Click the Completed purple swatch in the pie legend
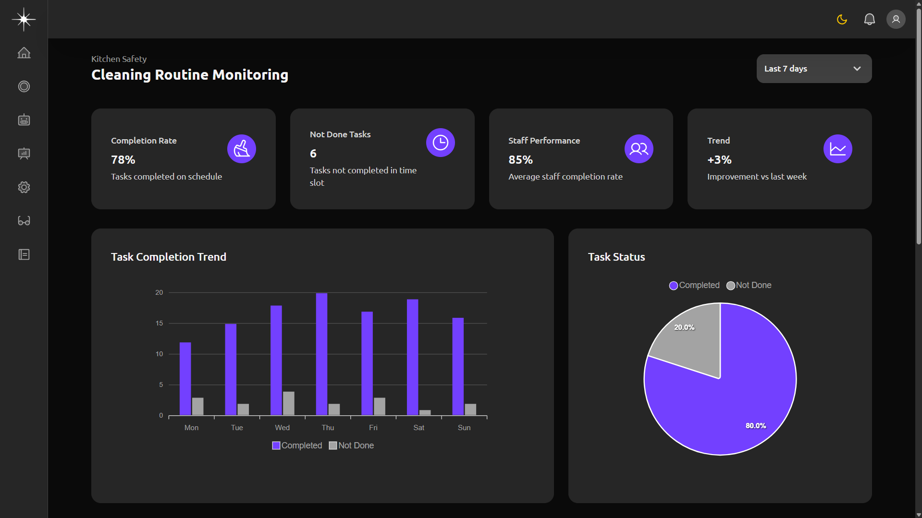 [x=674, y=286]
